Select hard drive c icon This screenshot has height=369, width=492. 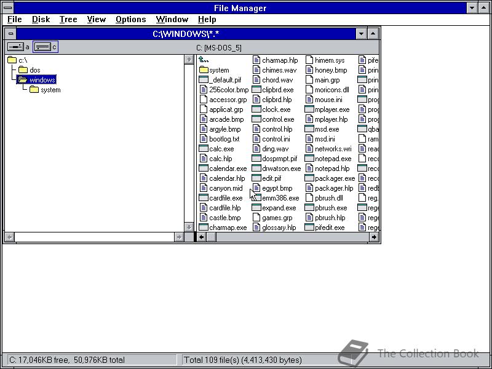click(42, 47)
